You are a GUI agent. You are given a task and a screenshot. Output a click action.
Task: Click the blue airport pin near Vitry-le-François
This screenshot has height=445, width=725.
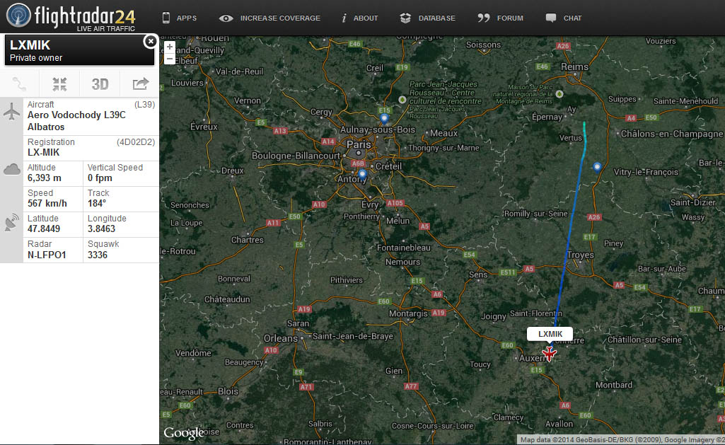(x=597, y=167)
